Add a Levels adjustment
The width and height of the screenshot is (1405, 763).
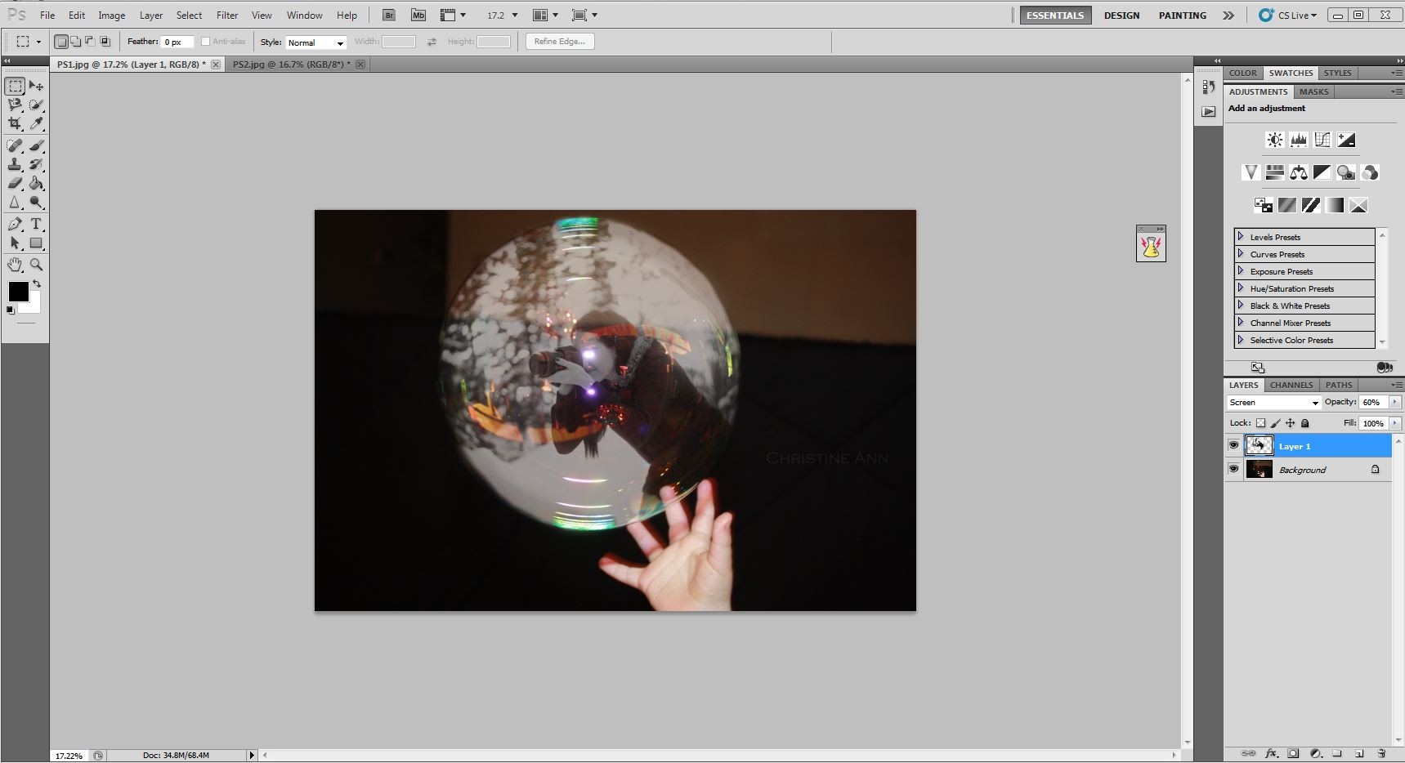(x=1299, y=140)
